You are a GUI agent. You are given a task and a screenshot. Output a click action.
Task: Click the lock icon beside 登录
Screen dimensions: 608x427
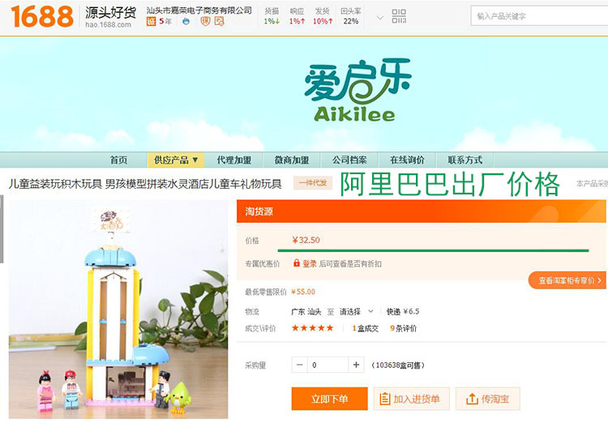[x=296, y=263]
